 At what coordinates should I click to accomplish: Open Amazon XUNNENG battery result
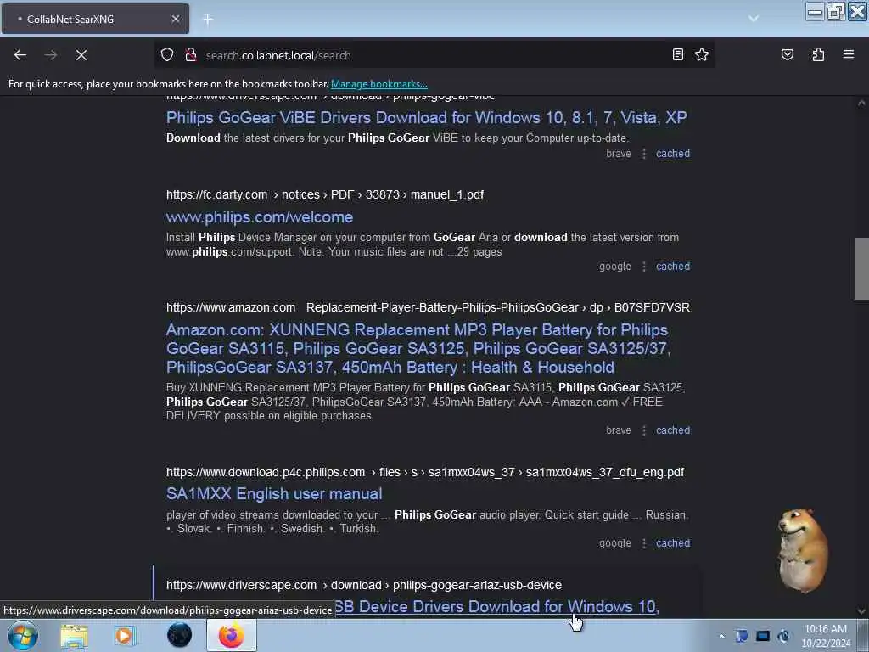click(418, 348)
